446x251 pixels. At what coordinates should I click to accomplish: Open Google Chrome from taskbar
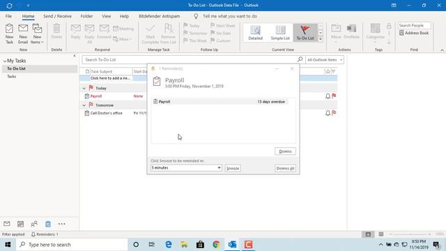pos(216,245)
